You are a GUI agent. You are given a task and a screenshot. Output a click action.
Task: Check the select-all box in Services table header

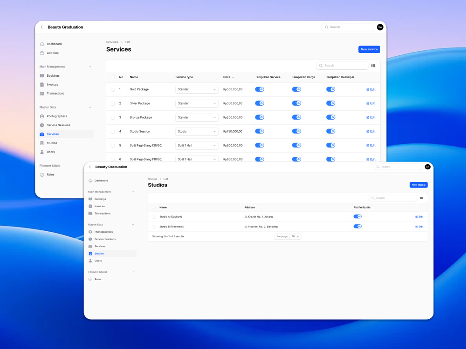click(x=113, y=77)
